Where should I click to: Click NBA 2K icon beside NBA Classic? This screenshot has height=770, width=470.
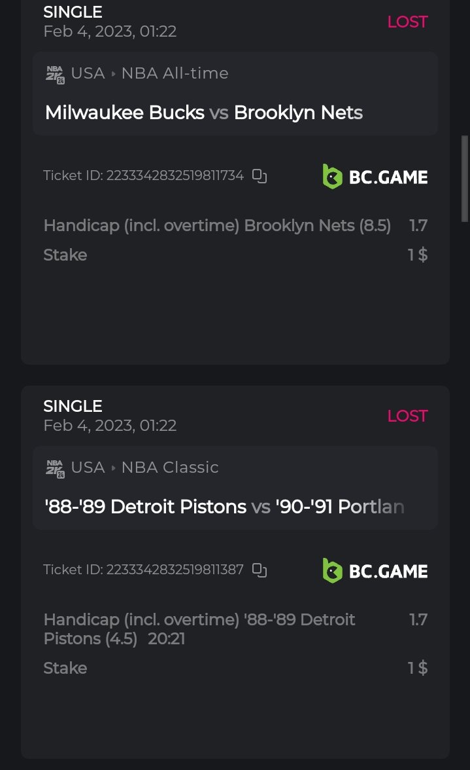pos(55,468)
